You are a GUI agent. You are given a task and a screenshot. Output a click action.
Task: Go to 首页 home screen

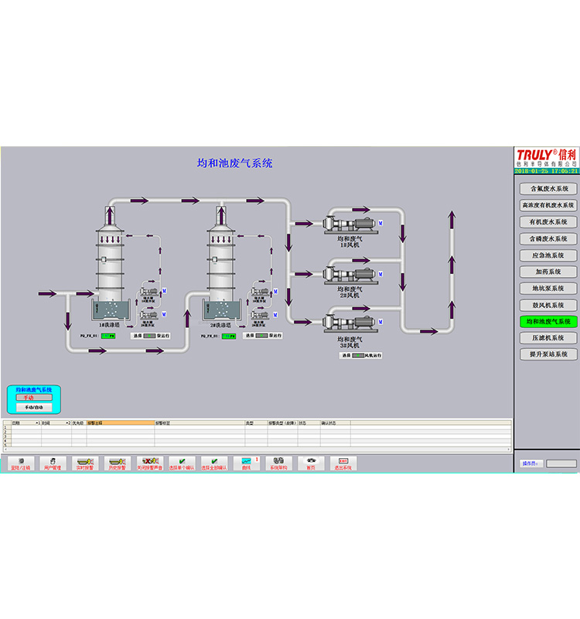[311, 462]
